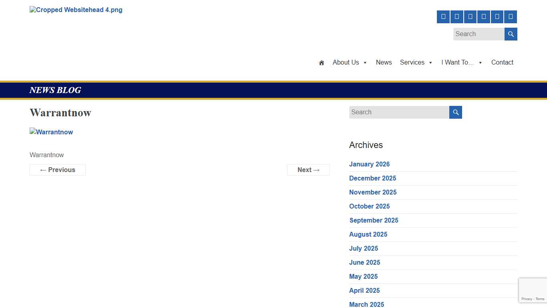This screenshot has height=308, width=547.
Task: Click the Home icon in navigation bar
Action: pyautogui.click(x=321, y=63)
